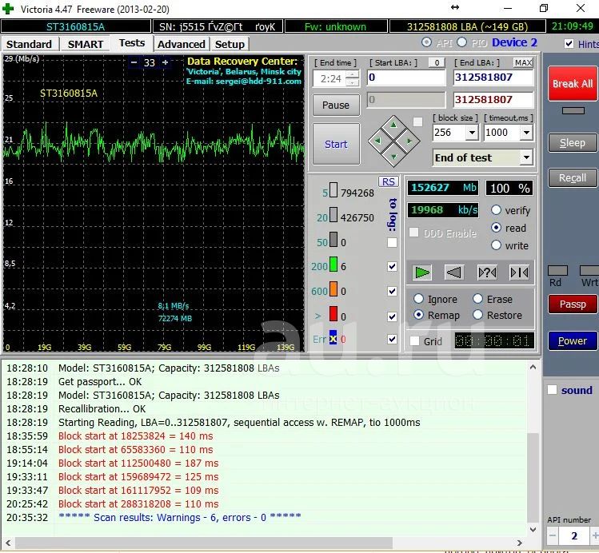
Task: Open the End of test dropdown
Action: [527, 157]
